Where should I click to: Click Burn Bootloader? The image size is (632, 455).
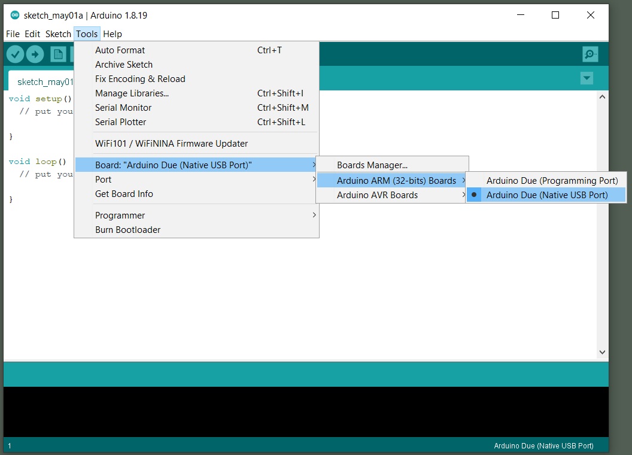pos(127,230)
